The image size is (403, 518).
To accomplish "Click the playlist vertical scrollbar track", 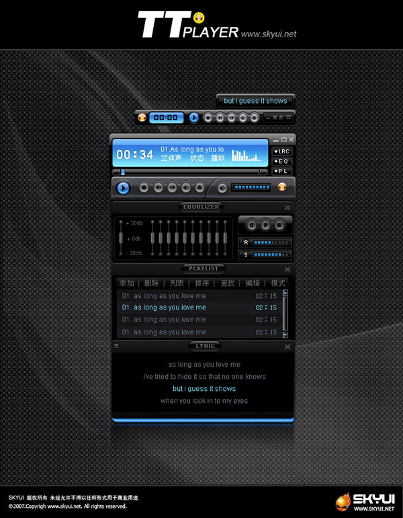I will point(285,314).
